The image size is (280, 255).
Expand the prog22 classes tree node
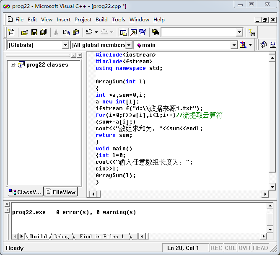tap(13, 64)
